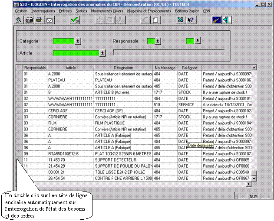Open the CBN menu
This screenshot has width=274, height=221.
pyautogui.click(x=206, y=11)
